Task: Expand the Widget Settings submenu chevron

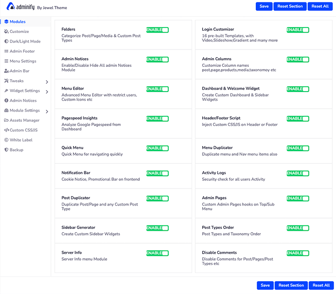Action: point(47,92)
